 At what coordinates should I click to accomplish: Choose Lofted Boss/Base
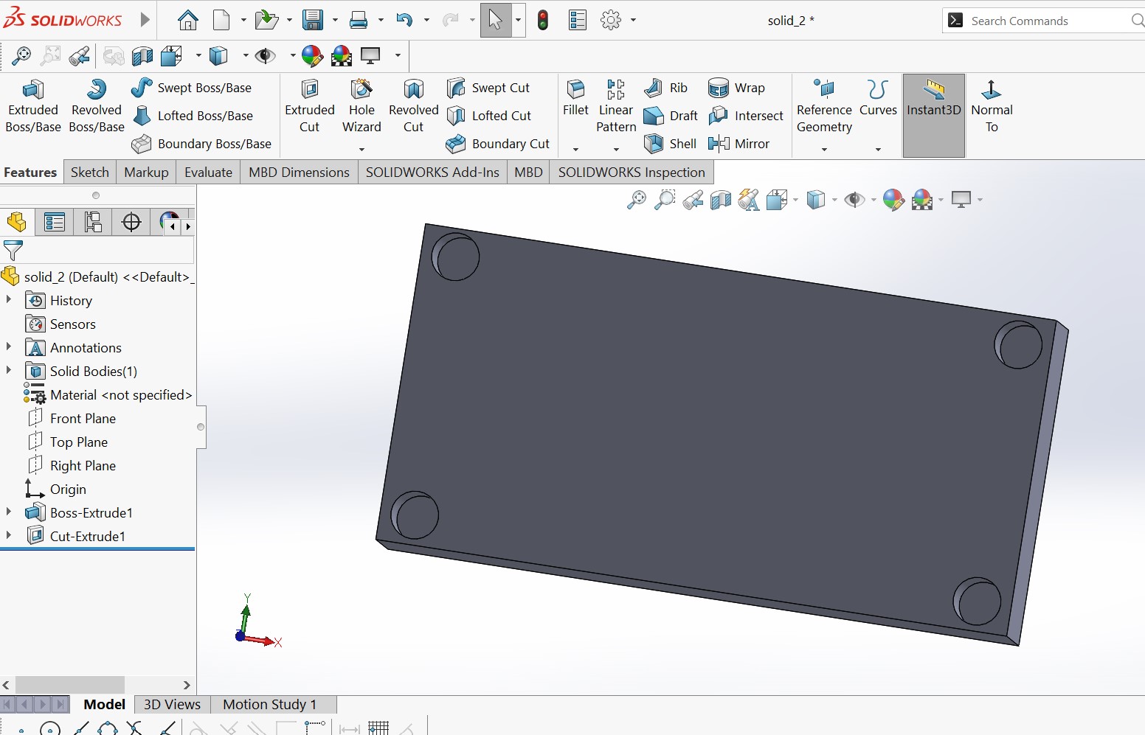click(193, 116)
